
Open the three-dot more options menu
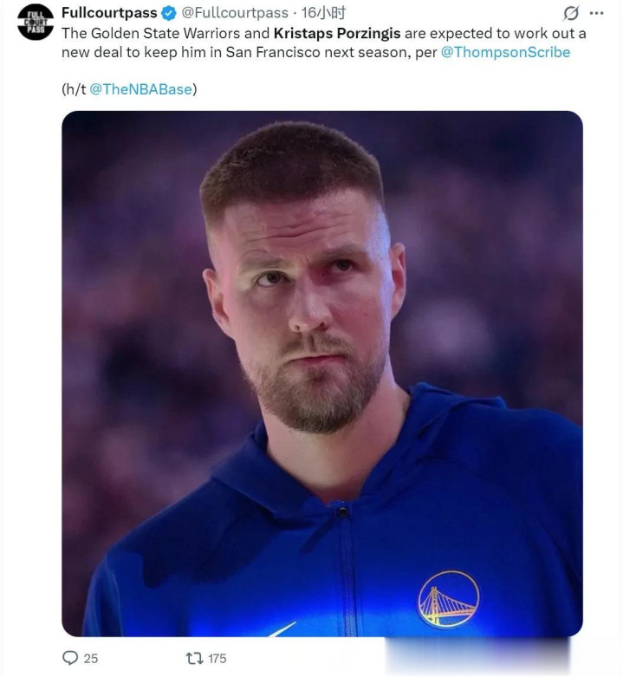(596, 13)
